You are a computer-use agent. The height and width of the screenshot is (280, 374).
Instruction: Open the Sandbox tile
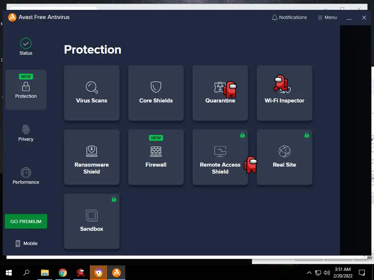[x=92, y=221]
